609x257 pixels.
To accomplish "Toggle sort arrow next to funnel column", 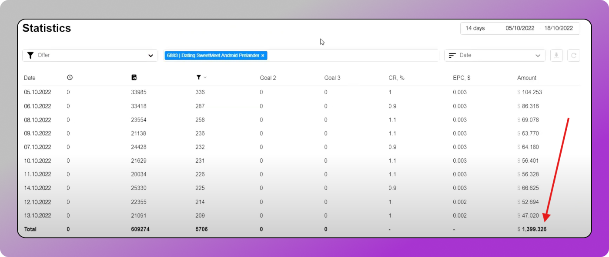I will tap(205, 78).
